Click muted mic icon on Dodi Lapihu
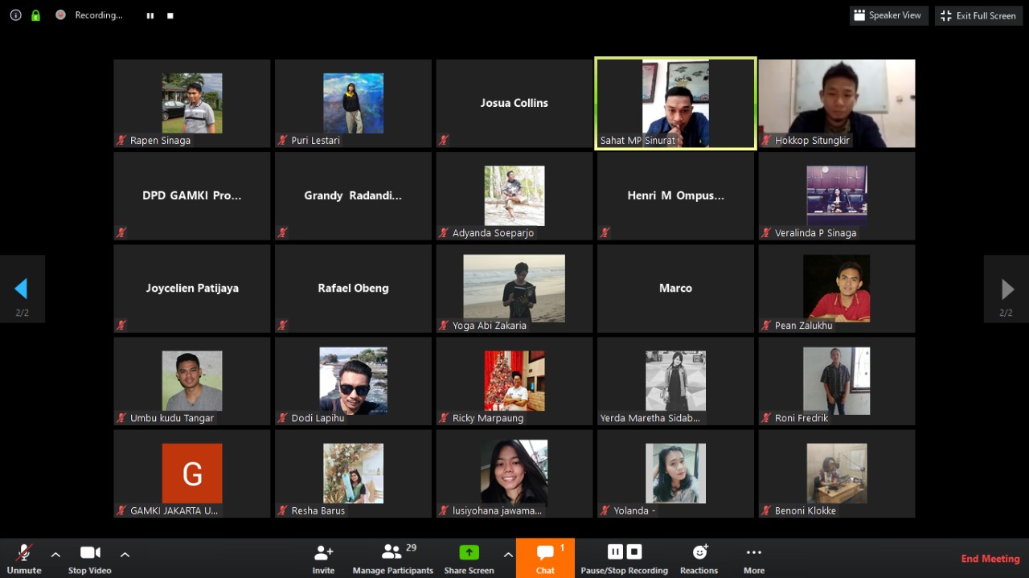Image resolution: width=1029 pixels, height=578 pixels. tap(283, 418)
